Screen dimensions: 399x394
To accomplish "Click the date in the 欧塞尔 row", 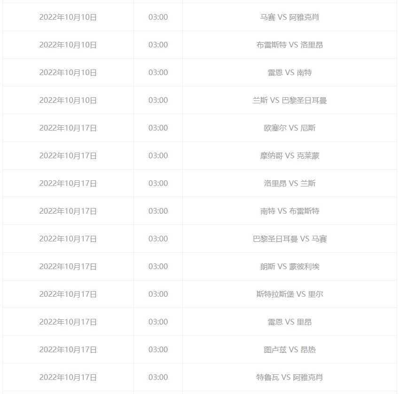I will click(x=68, y=128).
